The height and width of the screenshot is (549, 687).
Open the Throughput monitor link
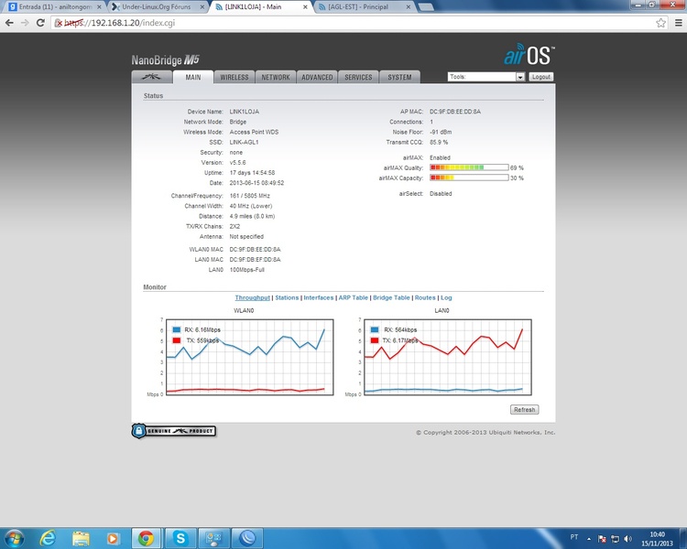coord(253,297)
